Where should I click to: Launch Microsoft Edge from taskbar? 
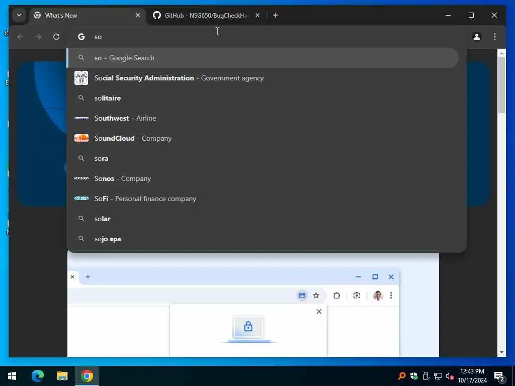tap(37, 376)
